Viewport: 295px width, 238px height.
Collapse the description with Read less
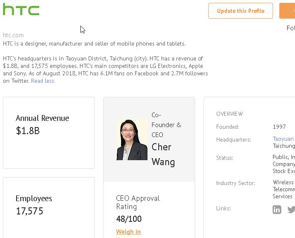43,81
